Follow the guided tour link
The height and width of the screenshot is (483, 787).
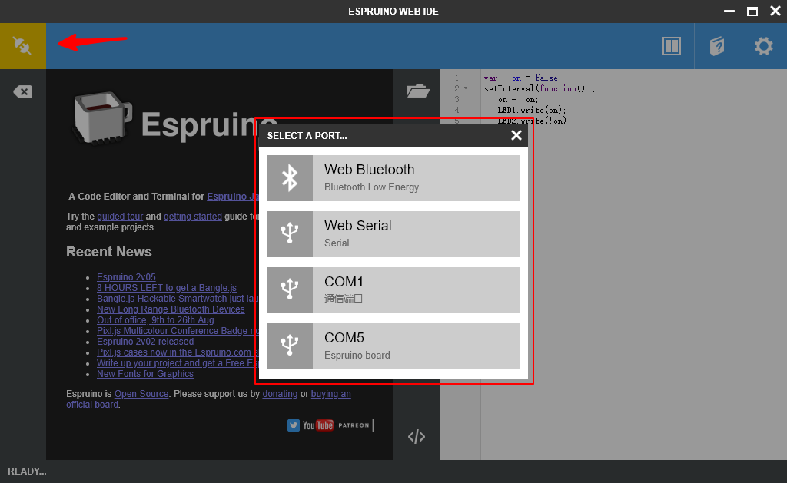[x=119, y=216]
